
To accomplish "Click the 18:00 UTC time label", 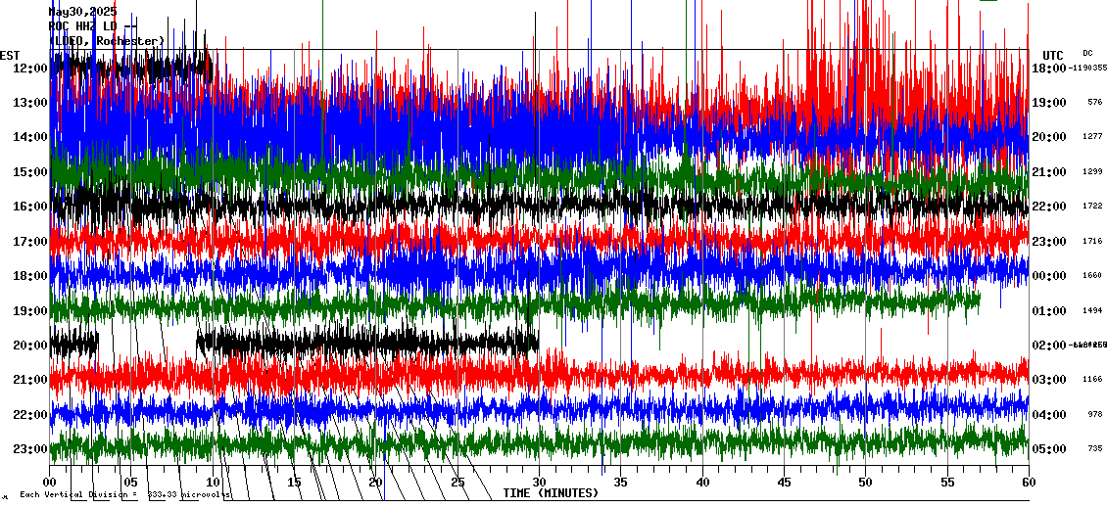I will (x=1049, y=69).
